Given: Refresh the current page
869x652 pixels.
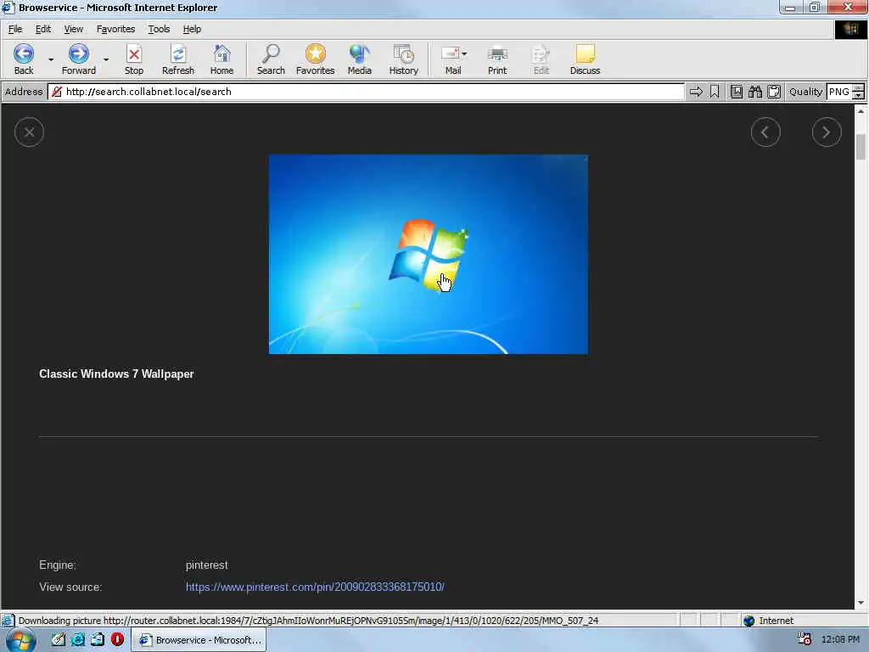Looking at the screenshot, I should tap(178, 59).
